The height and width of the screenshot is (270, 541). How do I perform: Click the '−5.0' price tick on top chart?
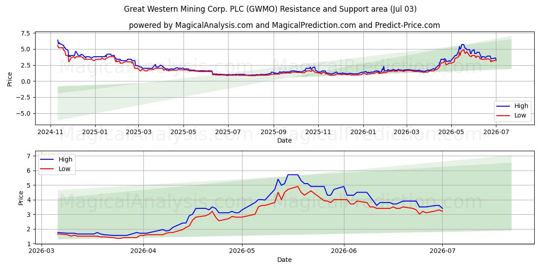pyautogui.click(x=23, y=113)
